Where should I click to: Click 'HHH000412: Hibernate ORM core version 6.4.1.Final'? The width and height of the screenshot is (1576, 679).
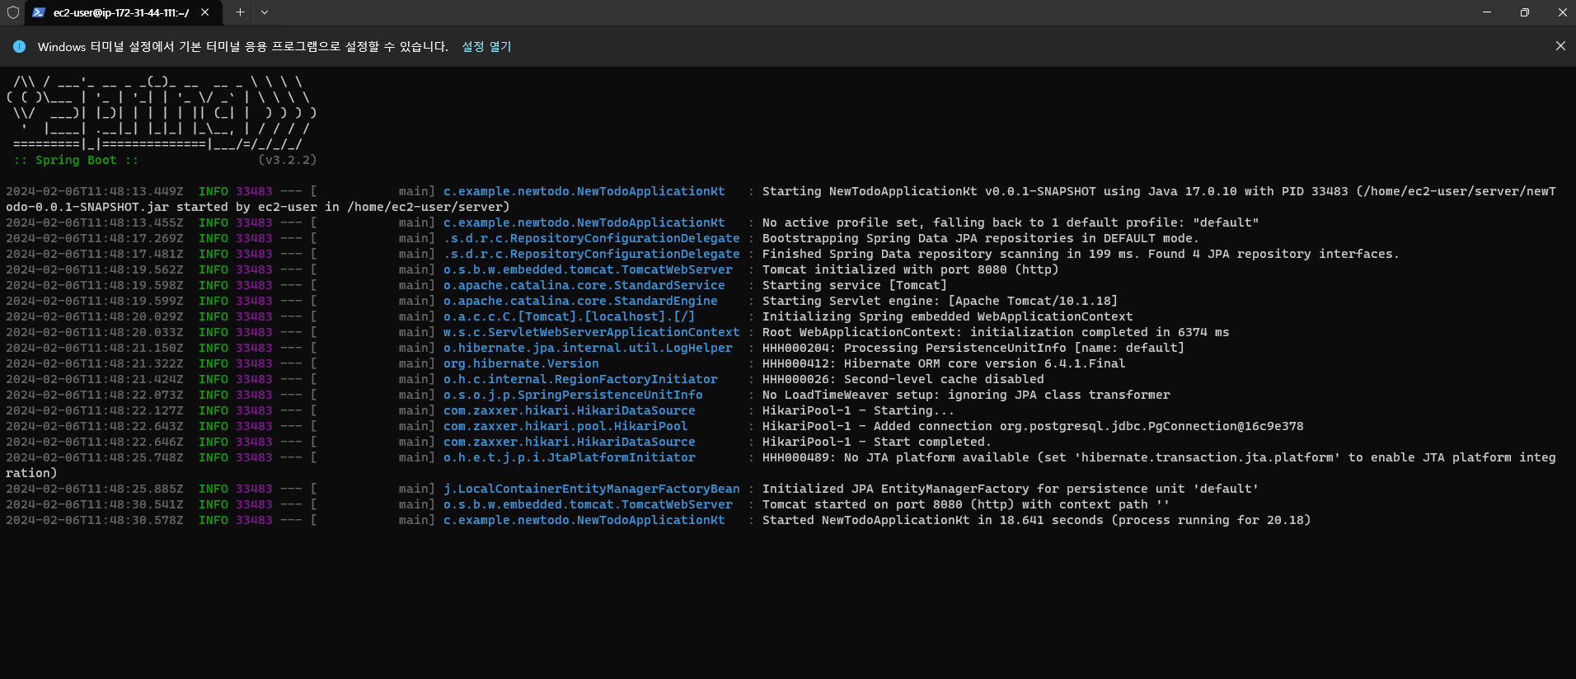click(x=944, y=363)
